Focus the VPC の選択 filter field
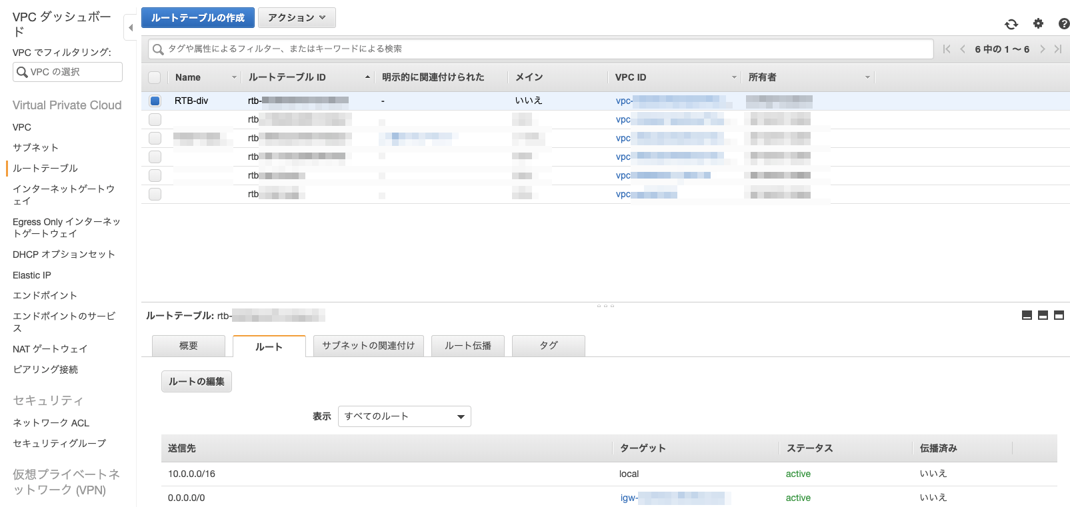This screenshot has width=1070, height=507. click(67, 72)
